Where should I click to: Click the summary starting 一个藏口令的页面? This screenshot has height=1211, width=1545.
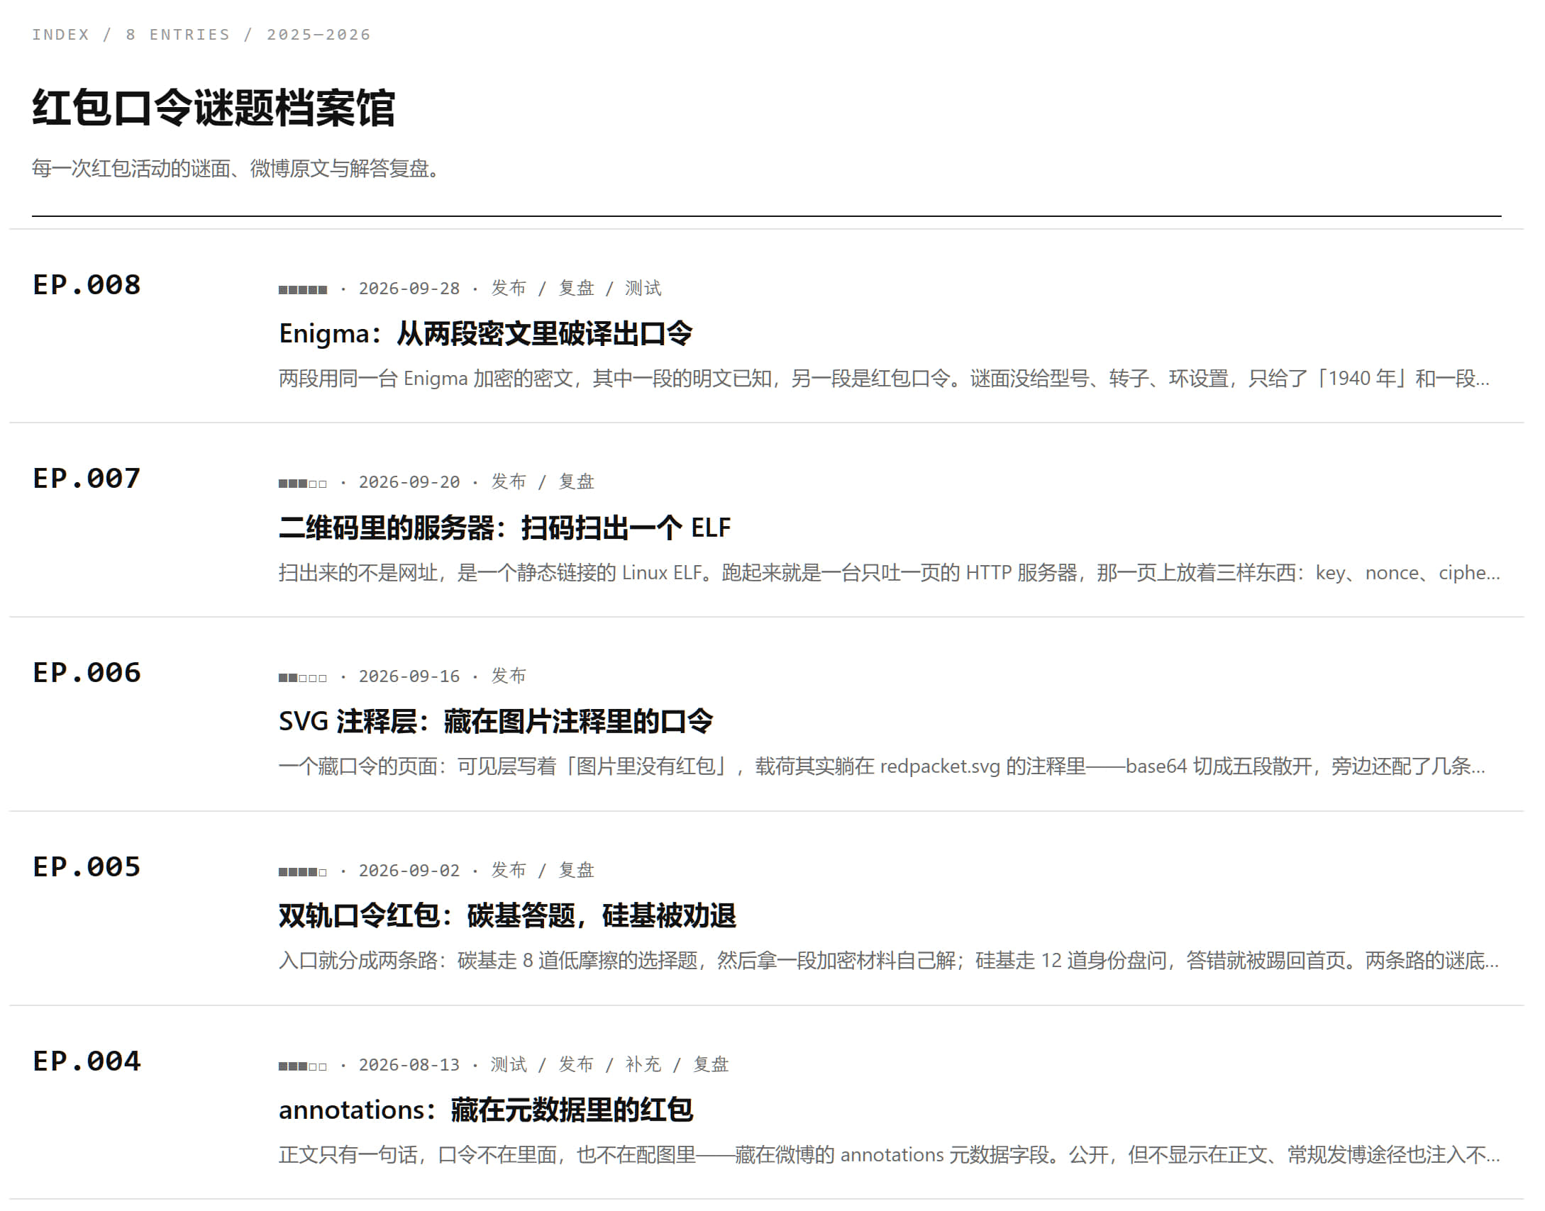(882, 766)
